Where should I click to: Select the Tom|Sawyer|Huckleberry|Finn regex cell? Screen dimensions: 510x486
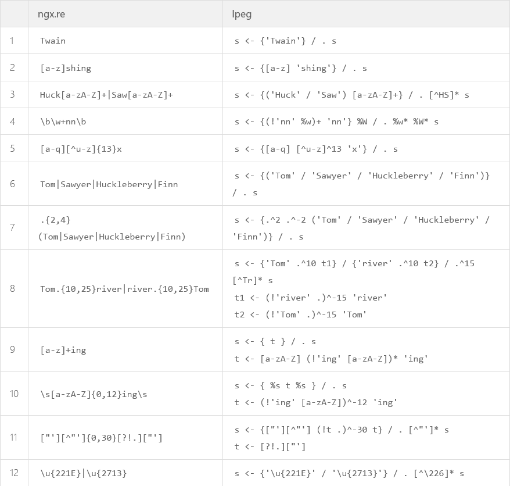point(125,184)
